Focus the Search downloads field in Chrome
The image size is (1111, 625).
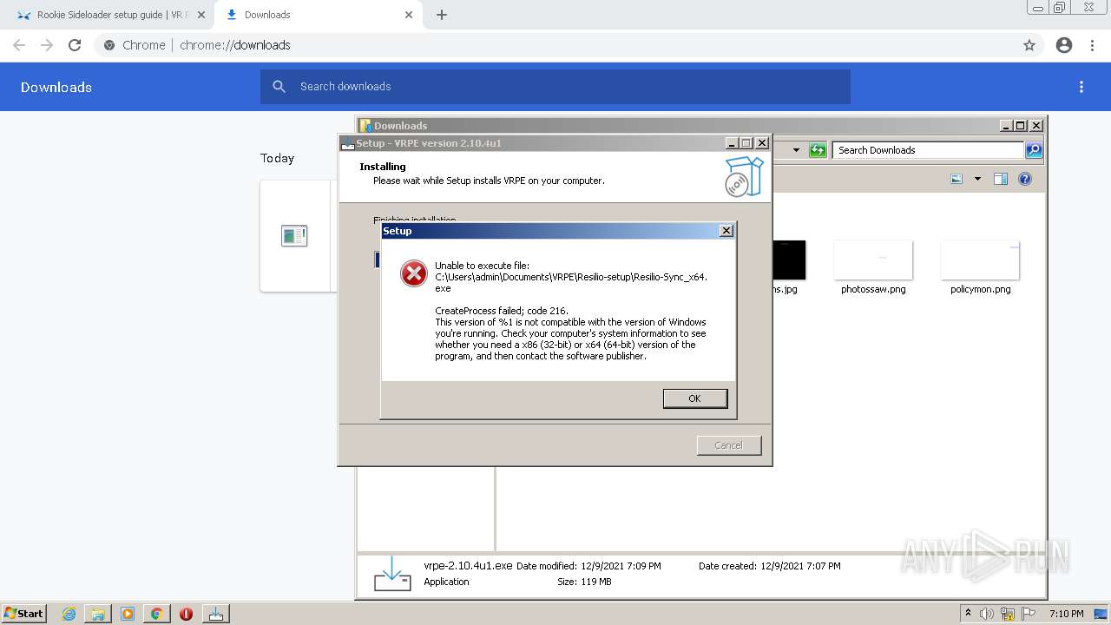(555, 87)
